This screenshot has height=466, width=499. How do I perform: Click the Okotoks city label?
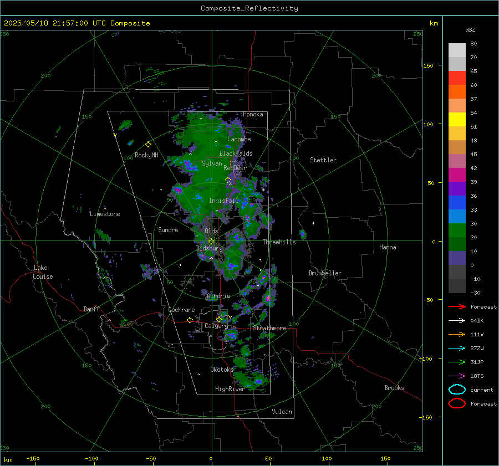tap(222, 369)
